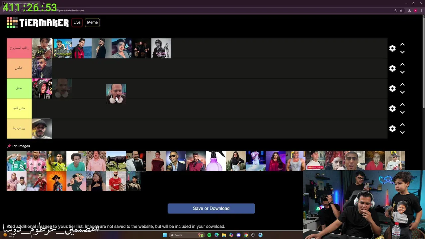Select the man in hat on orange background
The width and height of the screenshot is (425, 239).
tap(56, 181)
